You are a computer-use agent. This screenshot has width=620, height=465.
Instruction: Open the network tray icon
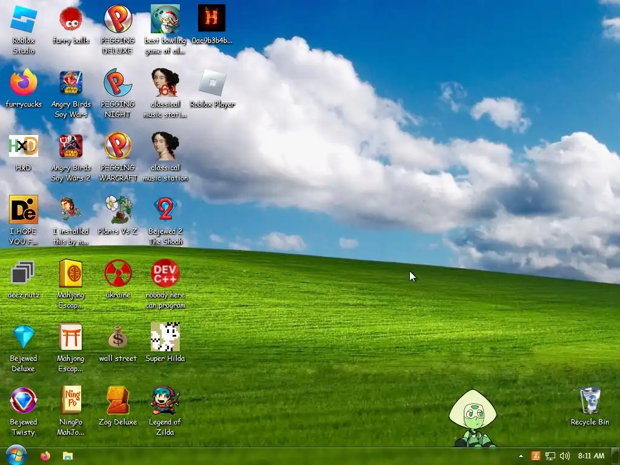click(x=550, y=456)
